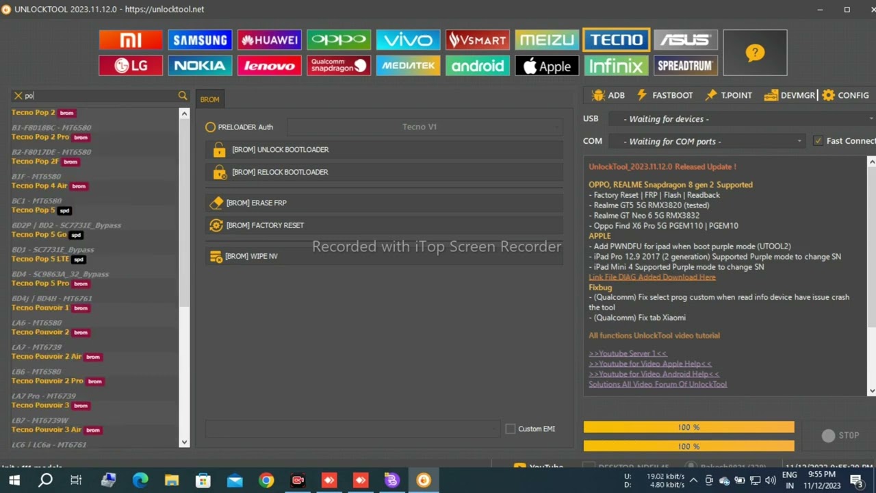Select the Infinix brand logo
The height and width of the screenshot is (493, 876).
(x=617, y=66)
